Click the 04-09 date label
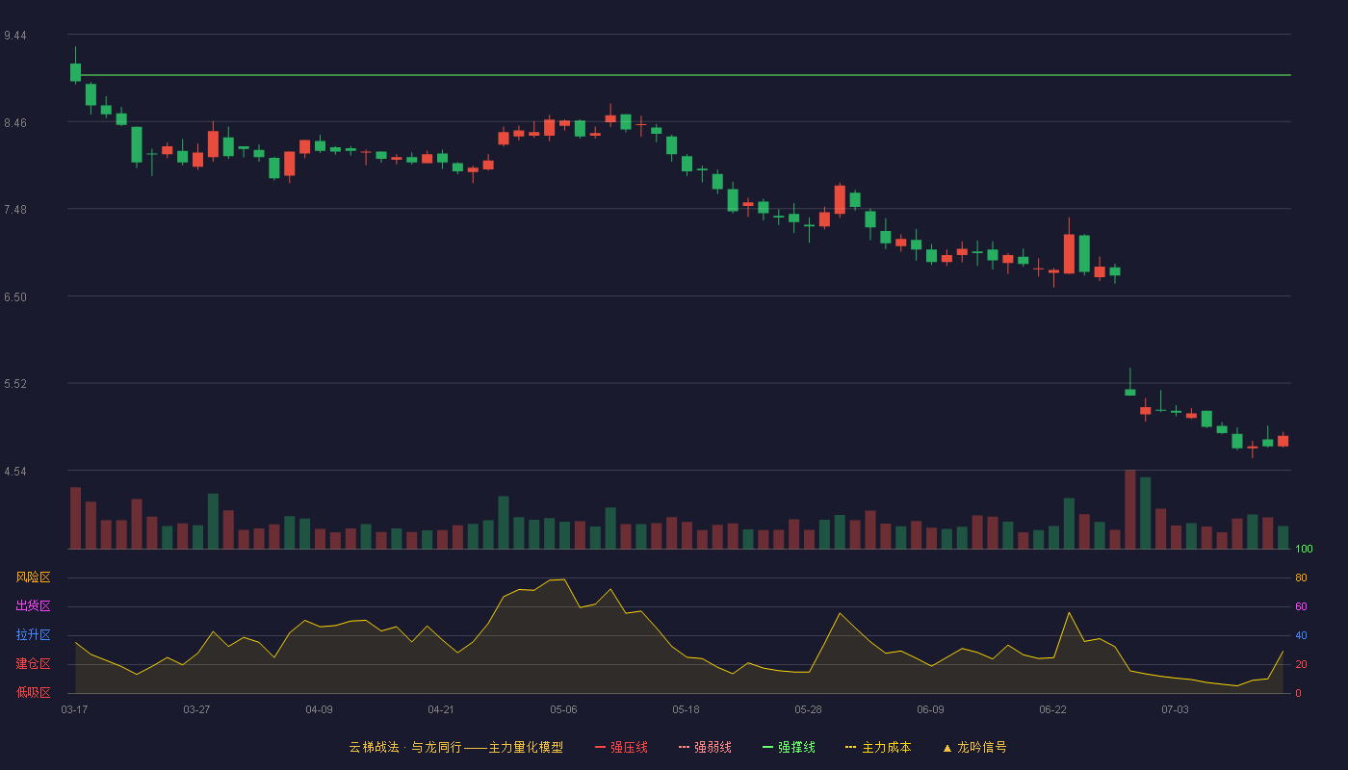1348x770 pixels. 319,709
